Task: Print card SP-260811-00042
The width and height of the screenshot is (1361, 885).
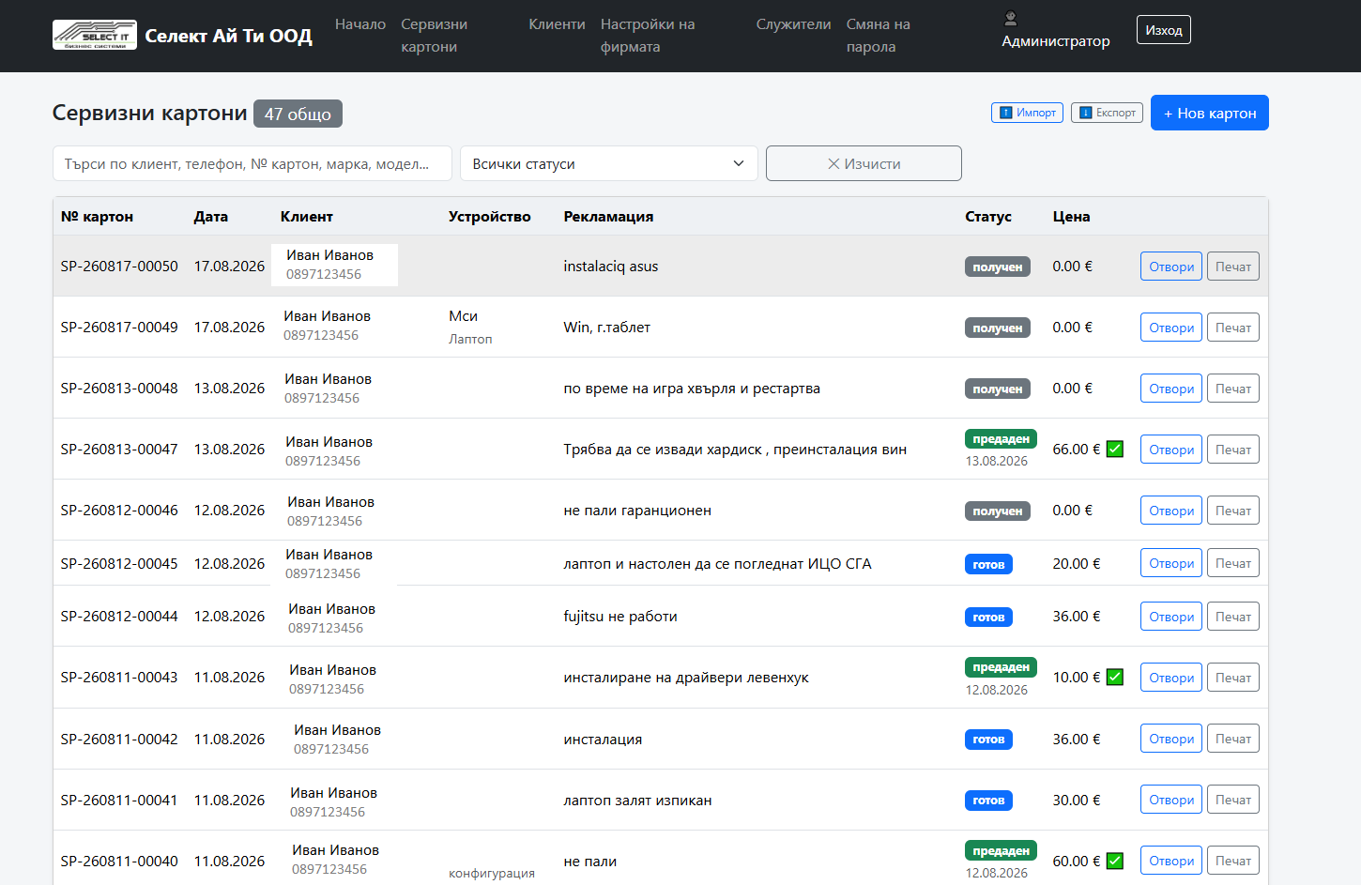Action: coord(1233,739)
